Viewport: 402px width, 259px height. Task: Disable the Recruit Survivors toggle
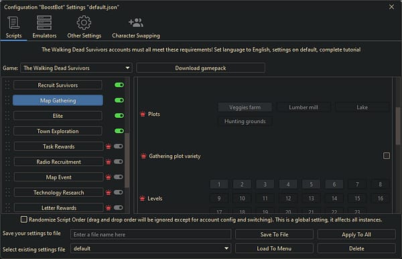[x=119, y=85]
